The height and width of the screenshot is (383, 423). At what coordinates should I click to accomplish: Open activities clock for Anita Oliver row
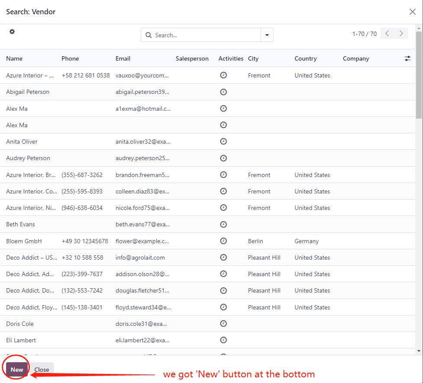(223, 142)
